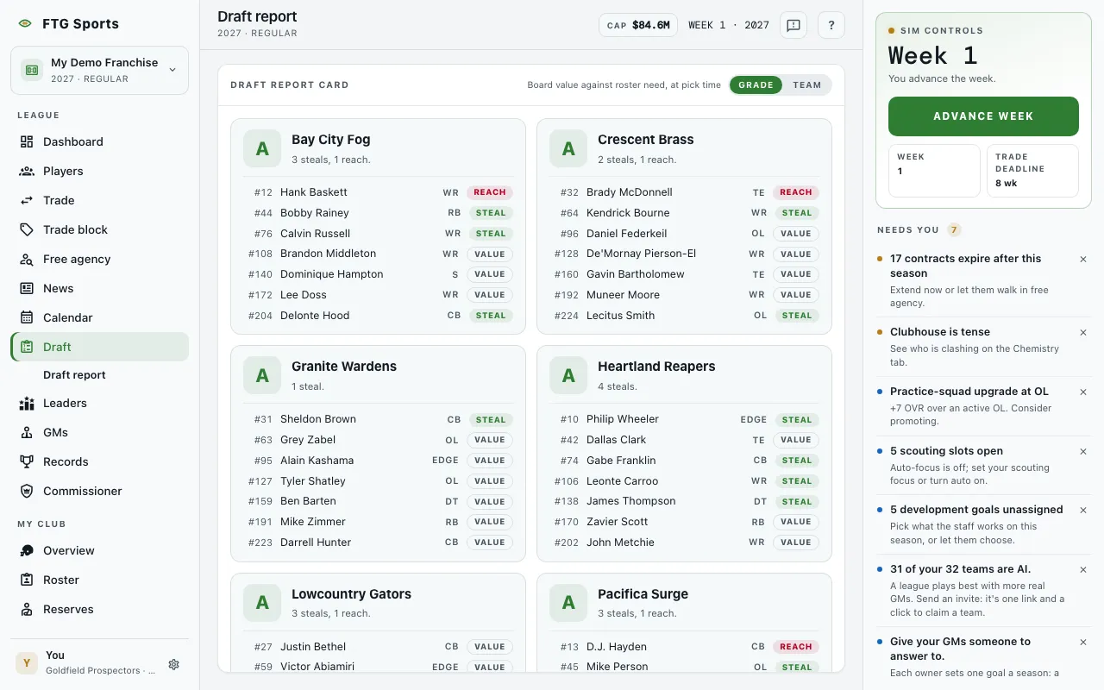Image resolution: width=1104 pixels, height=690 pixels.
Task: Expand the My Demo Franchise selector
Action: click(x=99, y=70)
